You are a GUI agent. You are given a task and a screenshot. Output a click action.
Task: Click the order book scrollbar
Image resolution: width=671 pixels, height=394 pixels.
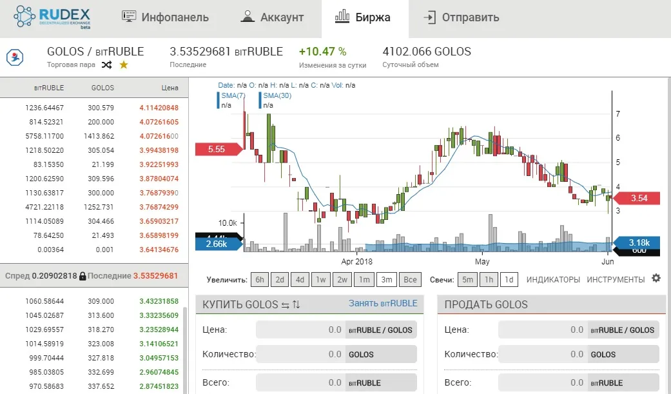point(185,350)
